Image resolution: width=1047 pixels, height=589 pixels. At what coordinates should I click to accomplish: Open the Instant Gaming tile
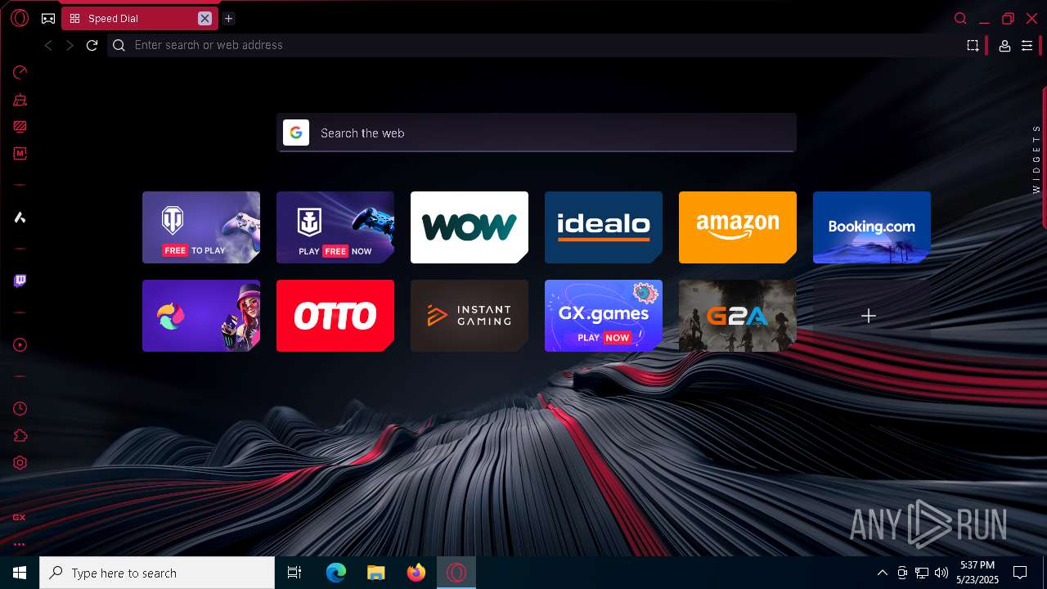coord(470,316)
